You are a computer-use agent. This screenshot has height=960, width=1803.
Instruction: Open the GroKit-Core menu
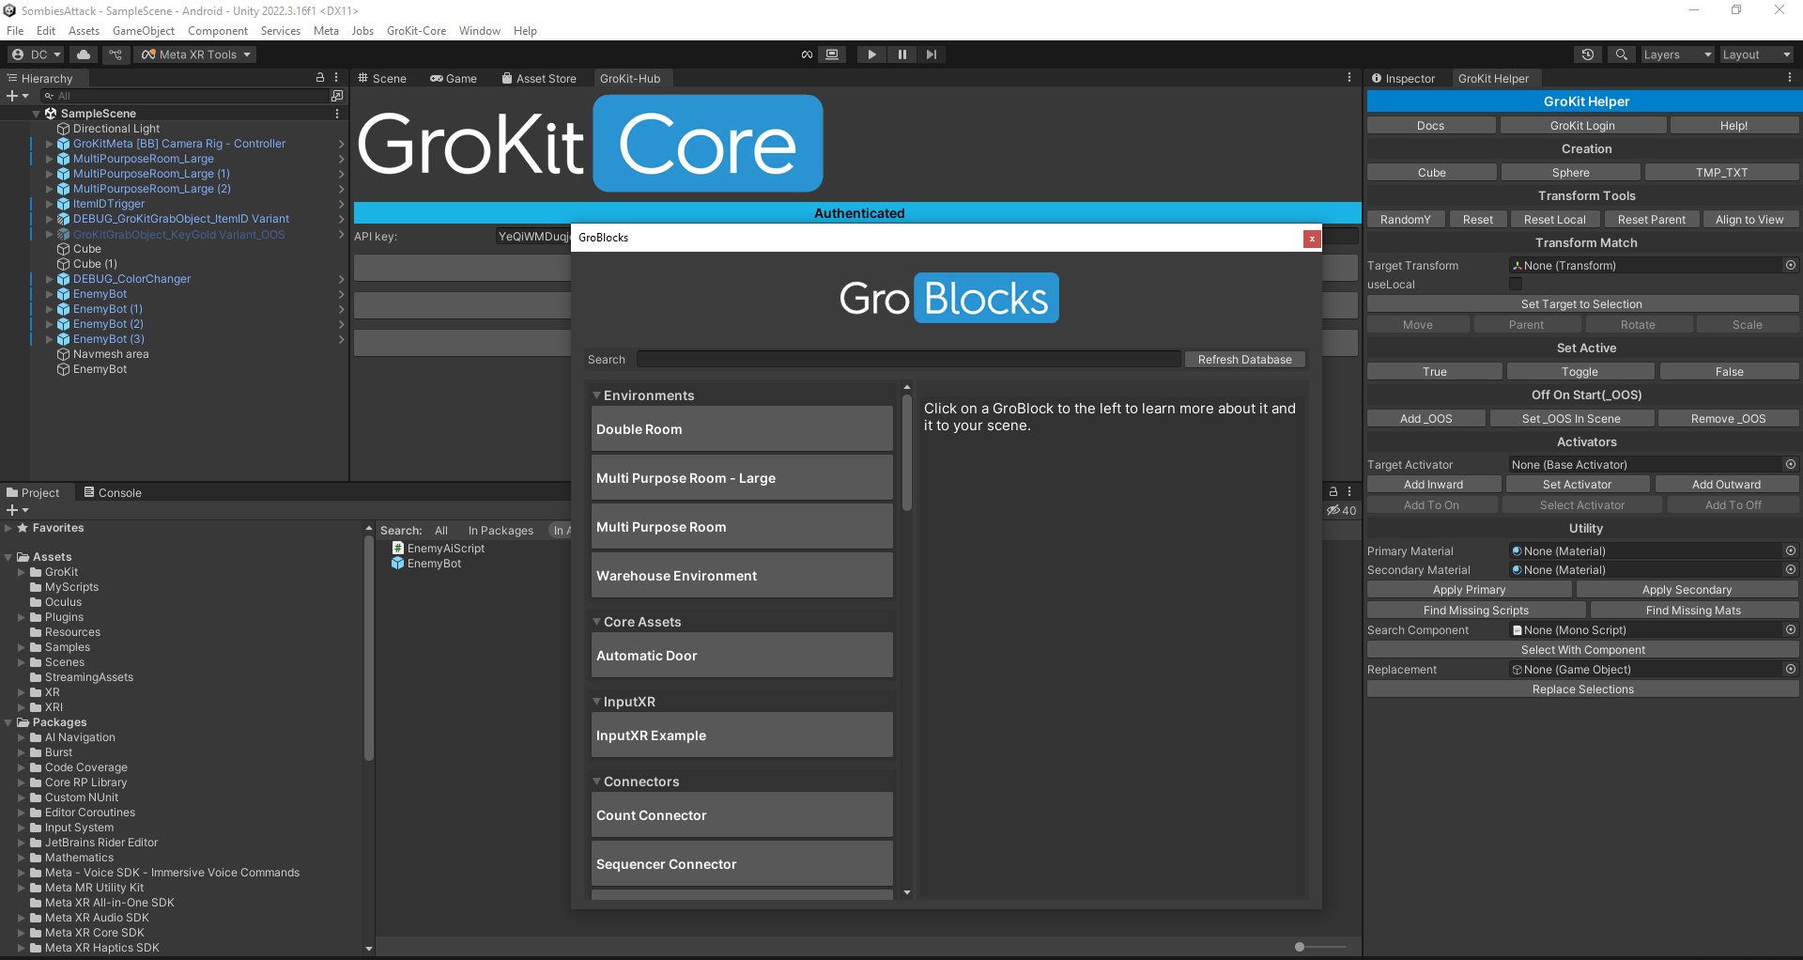click(416, 31)
